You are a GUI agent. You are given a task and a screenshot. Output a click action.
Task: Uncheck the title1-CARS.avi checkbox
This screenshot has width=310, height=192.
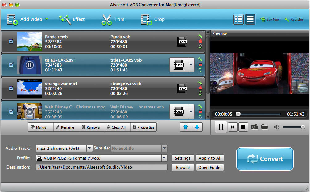click(x=11, y=65)
